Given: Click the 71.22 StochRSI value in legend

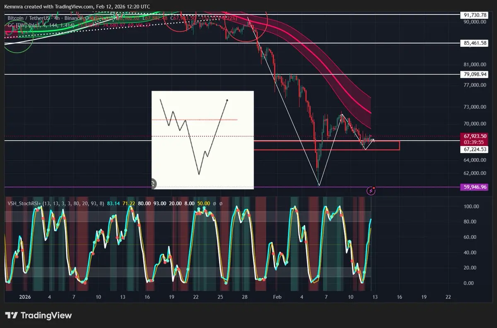Looking at the screenshot, I should pos(129,203).
